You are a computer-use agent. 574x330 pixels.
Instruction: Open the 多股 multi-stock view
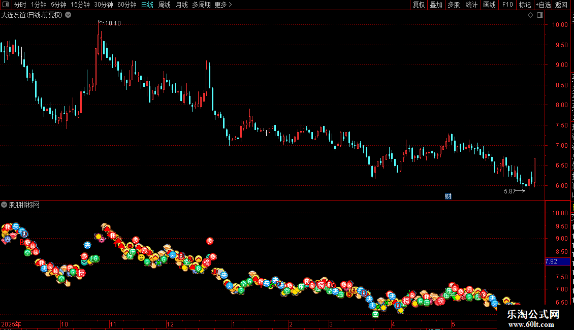pos(454,5)
